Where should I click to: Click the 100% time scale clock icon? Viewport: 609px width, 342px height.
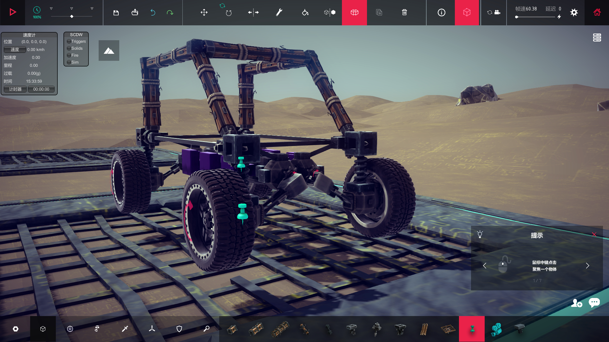pyautogui.click(x=37, y=10)
